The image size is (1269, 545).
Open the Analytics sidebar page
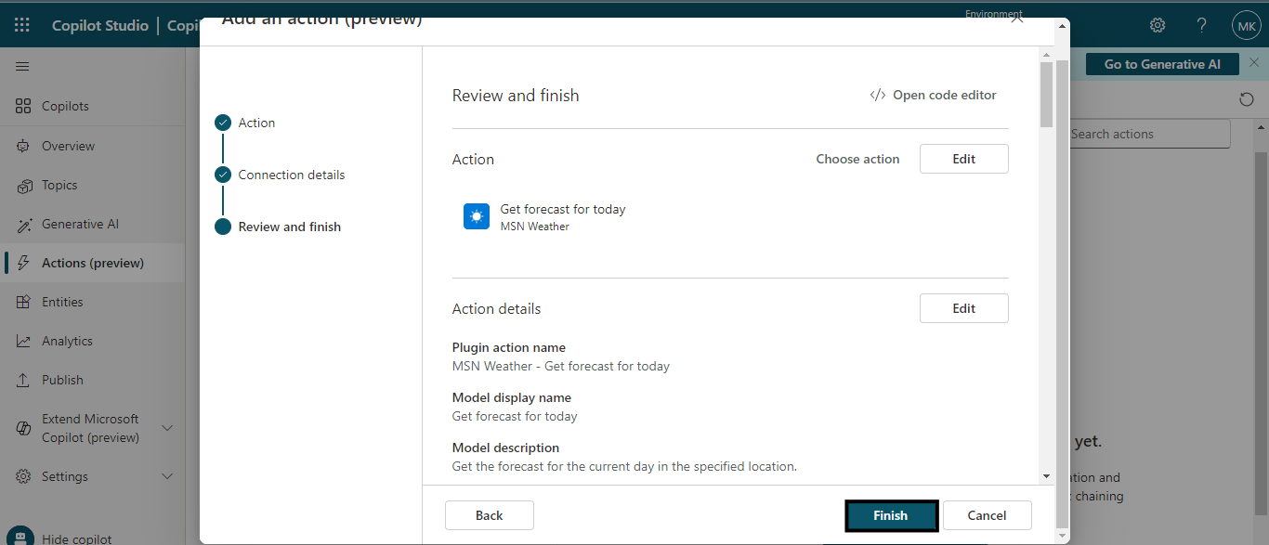(x=67, y=341)
